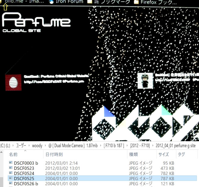This screenshot has width=199, height=187.
Task: Click the person avatar thumbnail
Action: pos(145,81)
